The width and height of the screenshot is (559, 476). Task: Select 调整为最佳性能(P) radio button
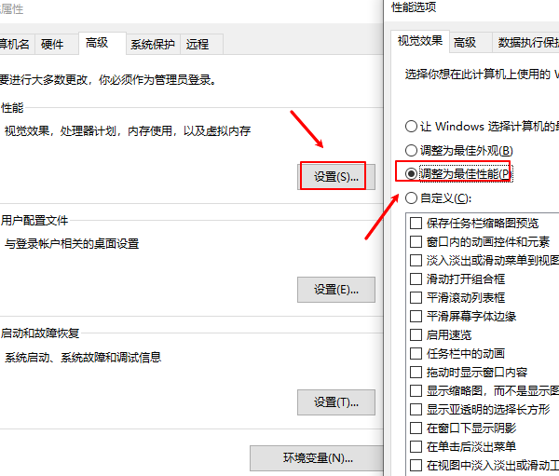(x=411, y=174)
